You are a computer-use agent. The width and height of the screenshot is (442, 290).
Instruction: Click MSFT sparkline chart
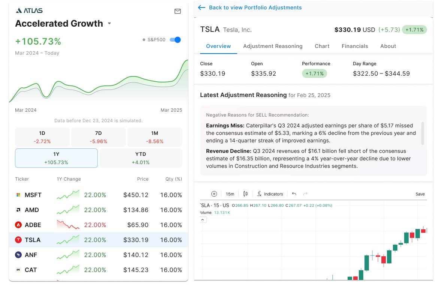pos(68,195)
